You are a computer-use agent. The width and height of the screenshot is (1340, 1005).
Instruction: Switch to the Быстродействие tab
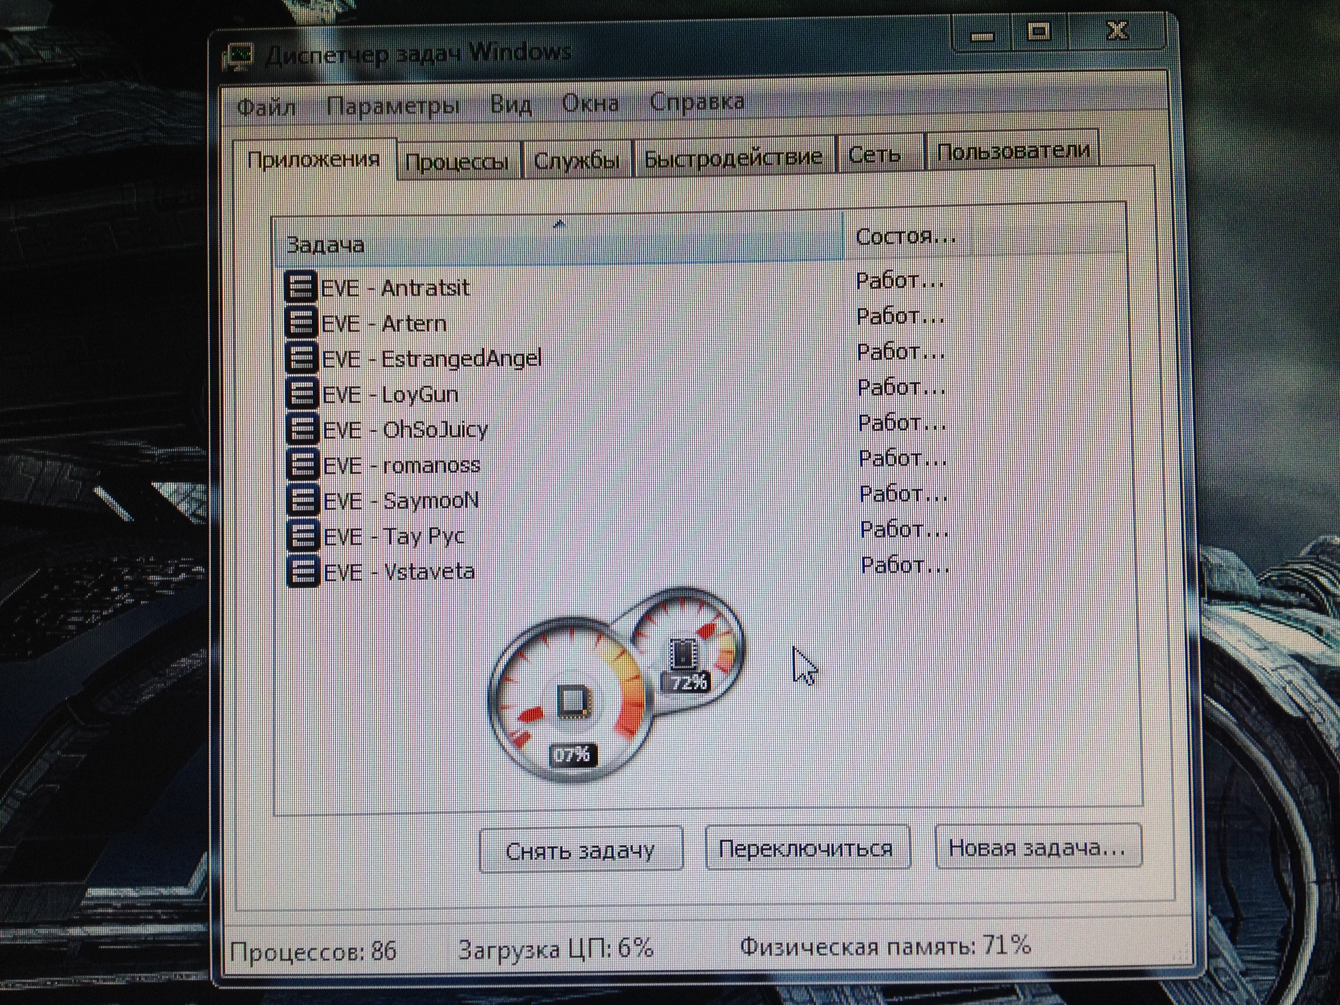732,159
